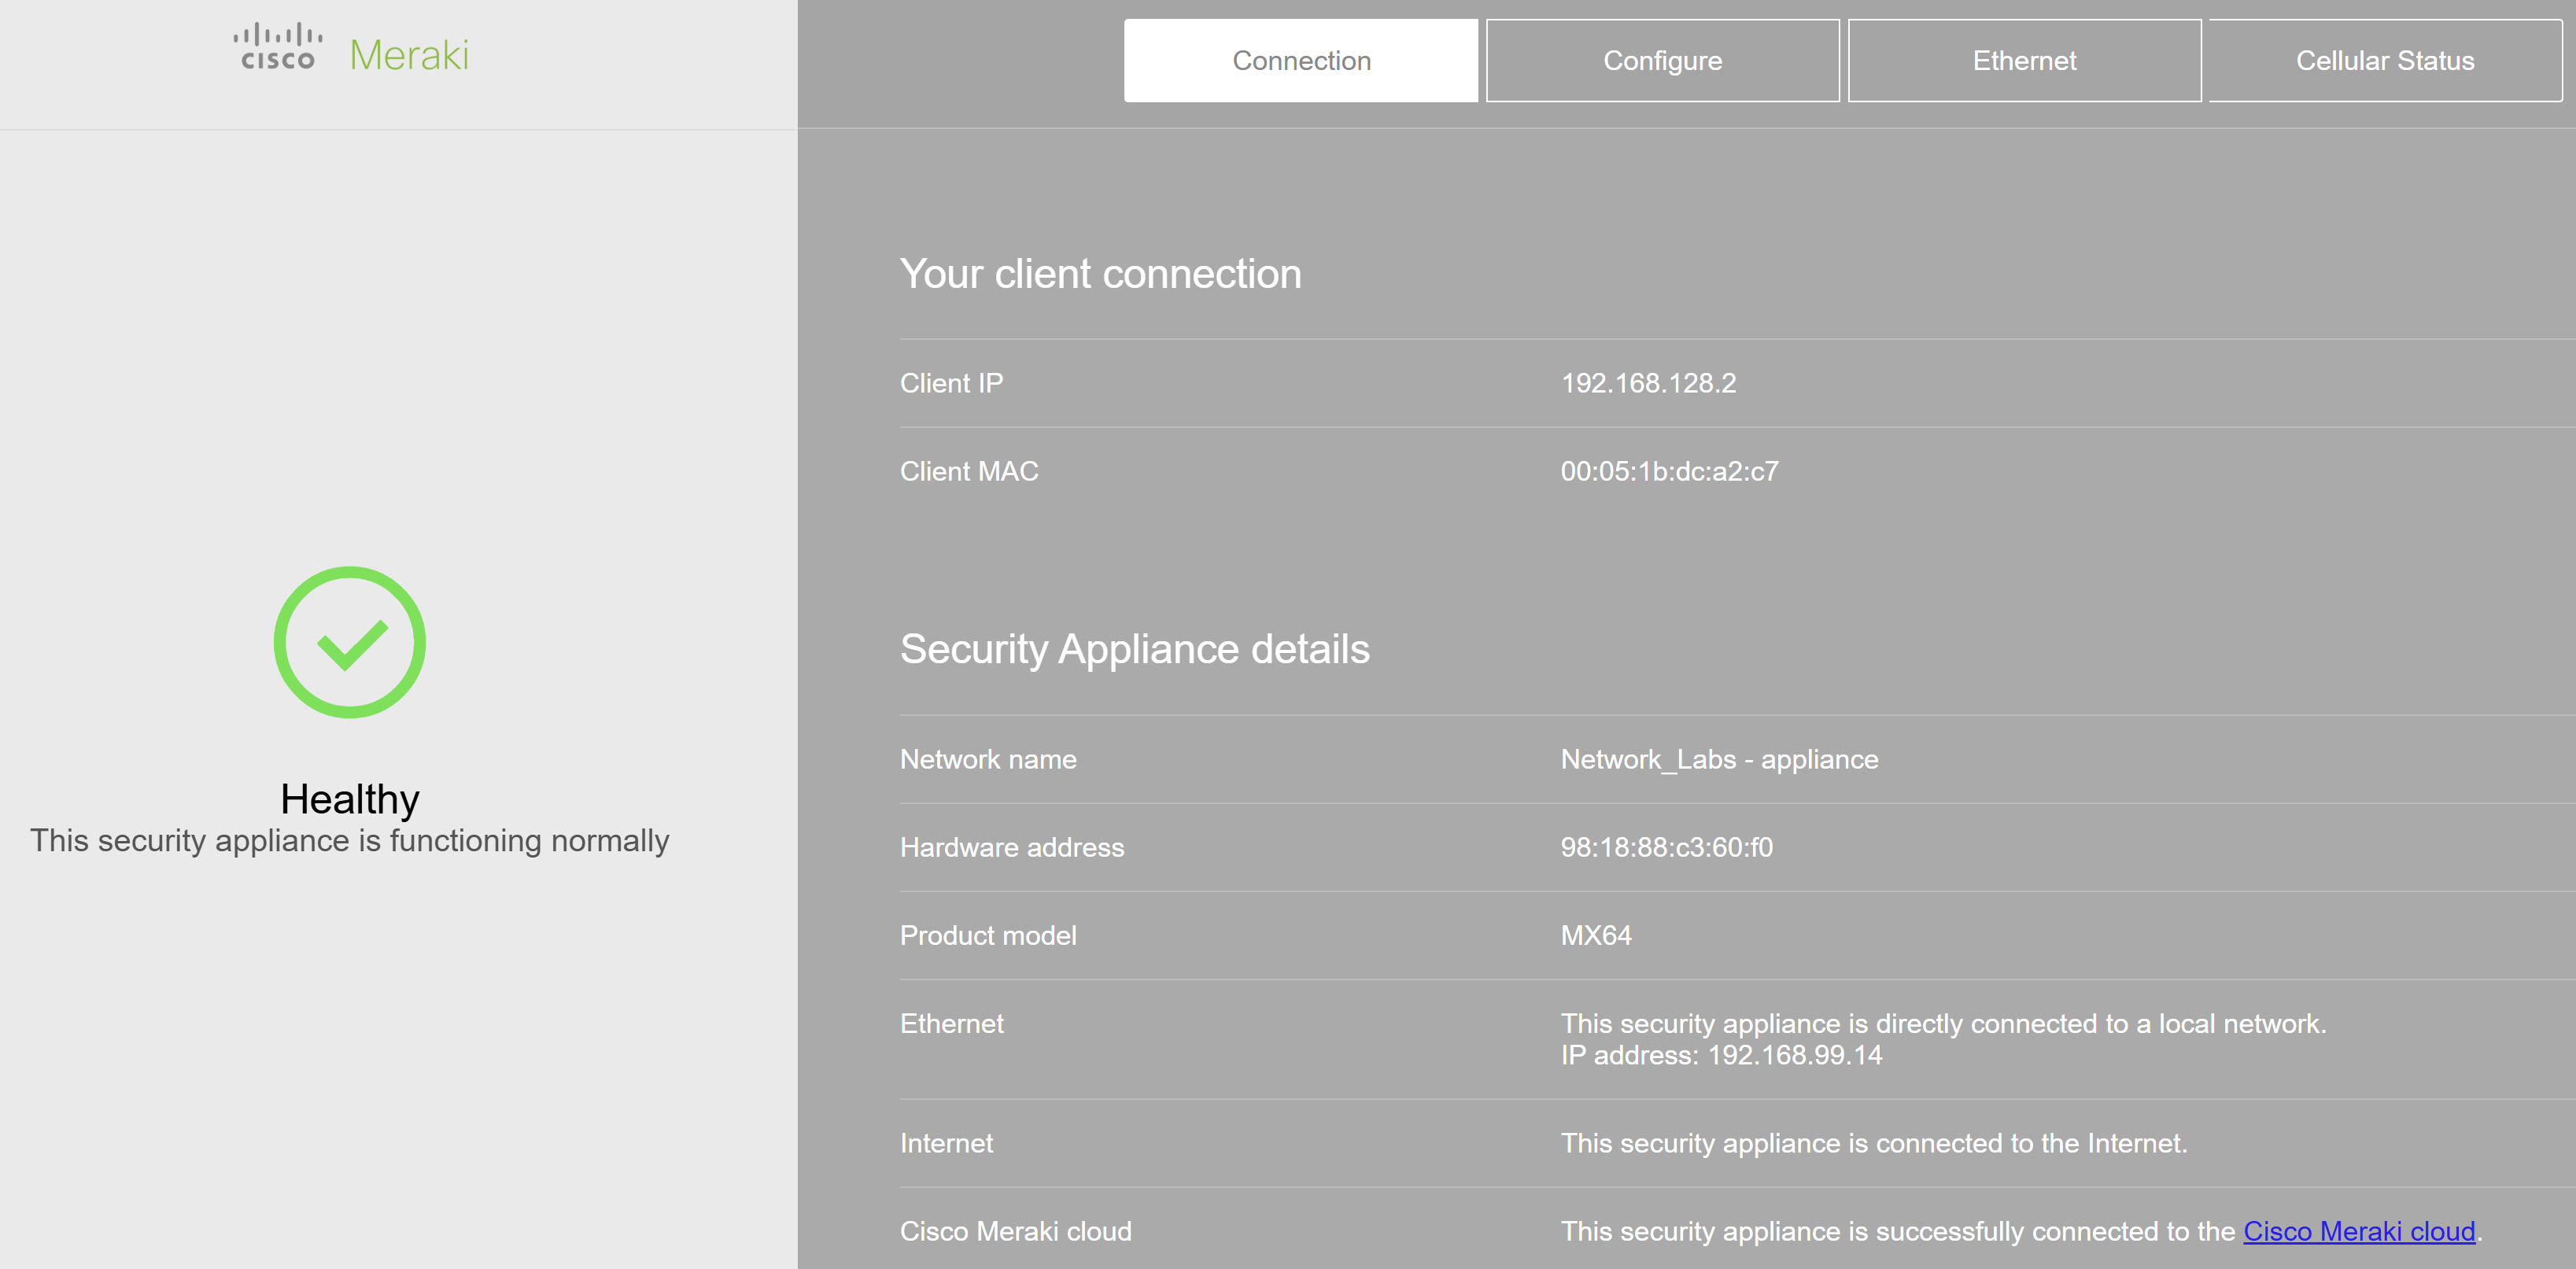Switch to the Cellular Status tab
Image resolution: width=2576 pixels, height=1269 pixels.
(2385, 60)
